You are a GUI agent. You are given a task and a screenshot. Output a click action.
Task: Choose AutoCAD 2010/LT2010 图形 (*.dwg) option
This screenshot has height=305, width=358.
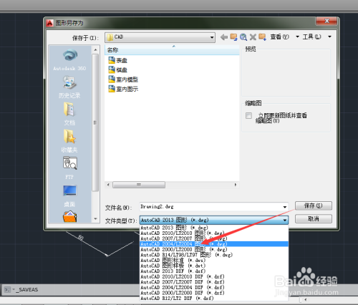point(214,233)
